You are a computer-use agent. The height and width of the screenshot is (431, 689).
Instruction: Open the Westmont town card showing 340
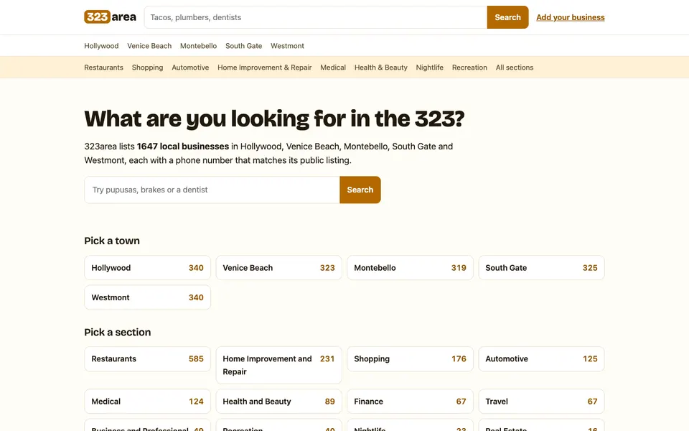148,297
